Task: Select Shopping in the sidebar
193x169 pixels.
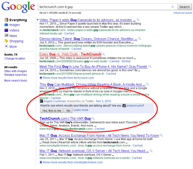Action: click(16, 41)
